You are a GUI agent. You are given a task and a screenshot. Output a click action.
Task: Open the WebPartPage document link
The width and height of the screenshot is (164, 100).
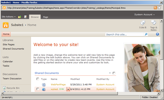58,84
